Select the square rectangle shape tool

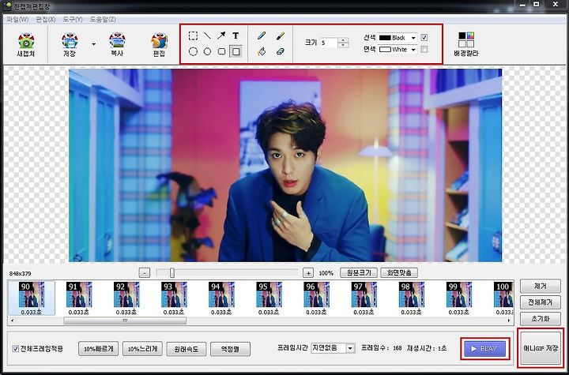tap(236, 51)
